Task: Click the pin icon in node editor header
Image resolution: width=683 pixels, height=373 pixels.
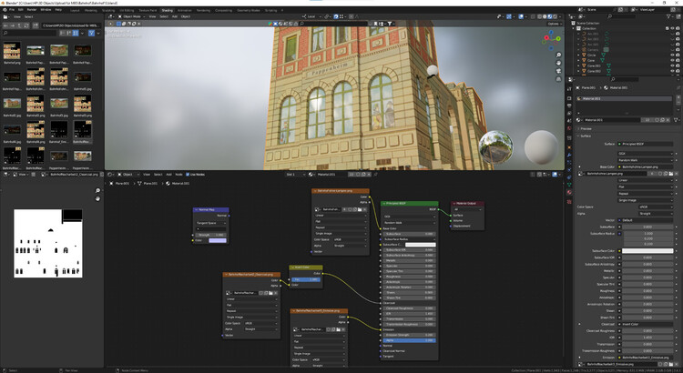Action: (375, 175)
